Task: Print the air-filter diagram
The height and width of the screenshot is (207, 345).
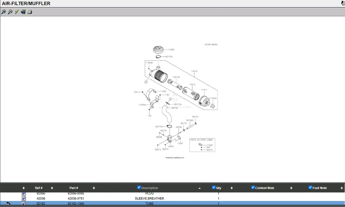Action: click(30, 12)
